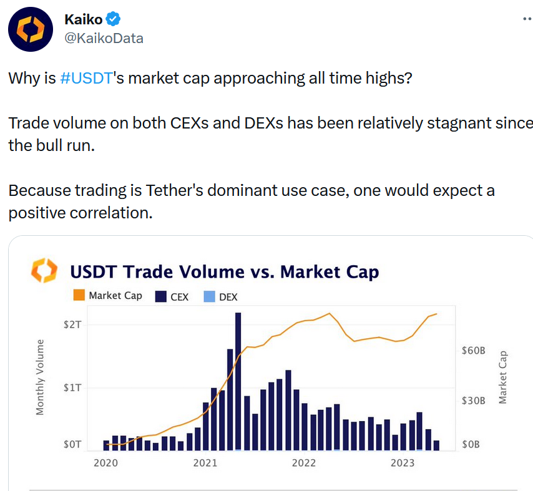Click the $60B market cap axis label
The image size is (533, 491).
[472, 351]
